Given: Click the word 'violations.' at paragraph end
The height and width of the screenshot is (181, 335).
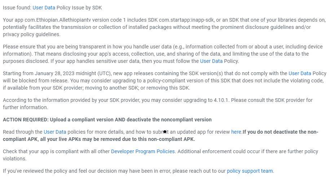Looking at the screenshot, I should point(14,159).
